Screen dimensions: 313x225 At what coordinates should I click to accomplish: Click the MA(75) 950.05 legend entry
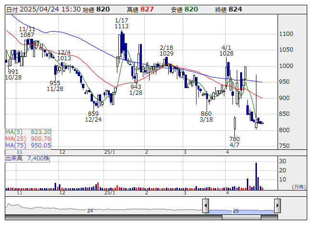tap(28, 145)
